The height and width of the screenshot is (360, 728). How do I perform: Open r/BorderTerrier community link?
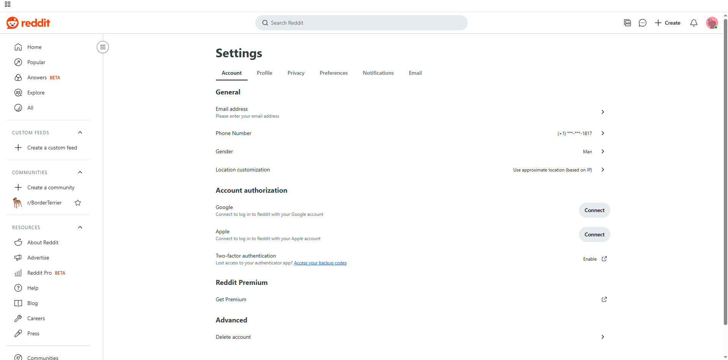(x=44, y=203)
